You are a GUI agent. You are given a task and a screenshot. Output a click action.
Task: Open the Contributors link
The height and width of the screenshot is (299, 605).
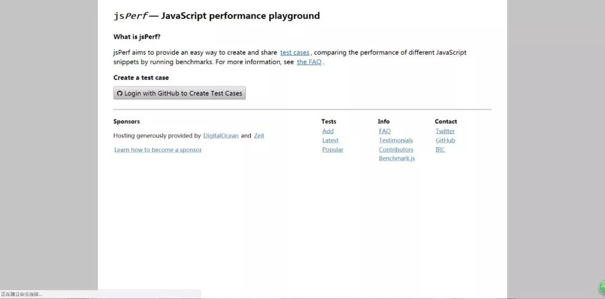coord(396,150)
